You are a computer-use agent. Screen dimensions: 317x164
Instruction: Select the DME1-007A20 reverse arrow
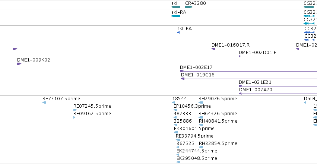click(240, 94)
